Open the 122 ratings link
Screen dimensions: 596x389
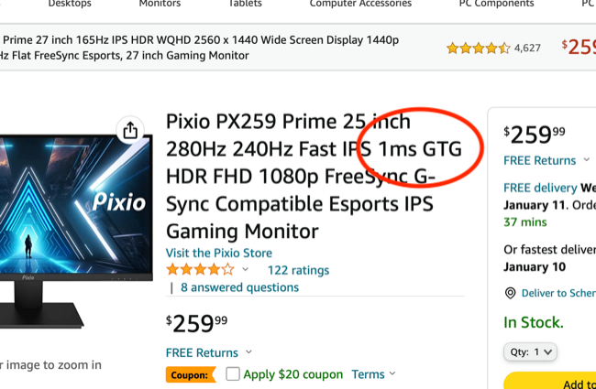click(x=298, y=270)
